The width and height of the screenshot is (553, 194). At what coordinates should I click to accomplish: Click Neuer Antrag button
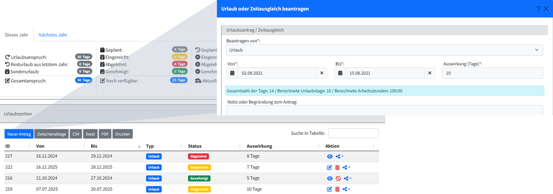click(x=19, y=134)
